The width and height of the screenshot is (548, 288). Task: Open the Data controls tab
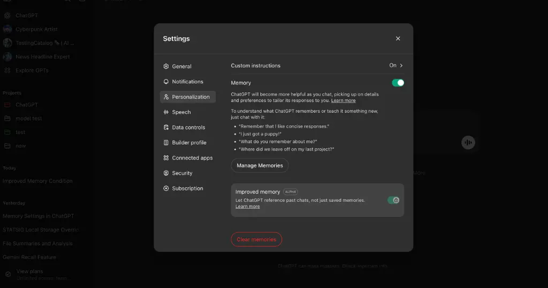(188, 127)
